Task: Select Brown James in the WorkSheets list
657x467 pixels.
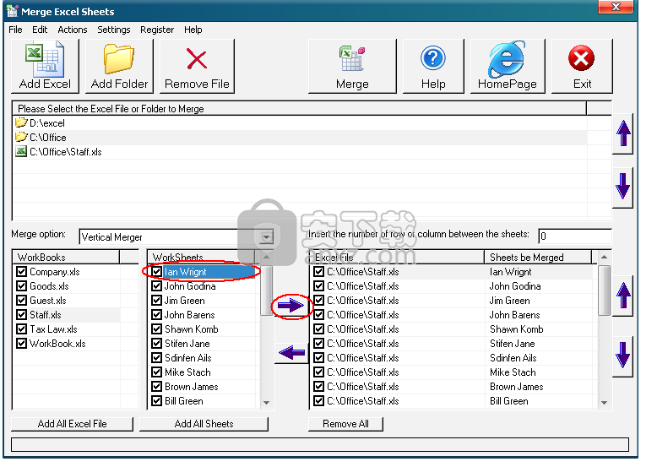Action: click(x=192, y=387)
